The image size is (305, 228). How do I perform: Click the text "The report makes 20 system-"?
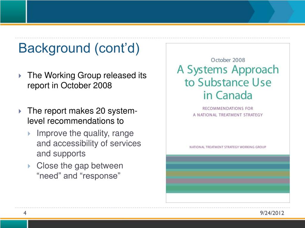click(82, 111)
